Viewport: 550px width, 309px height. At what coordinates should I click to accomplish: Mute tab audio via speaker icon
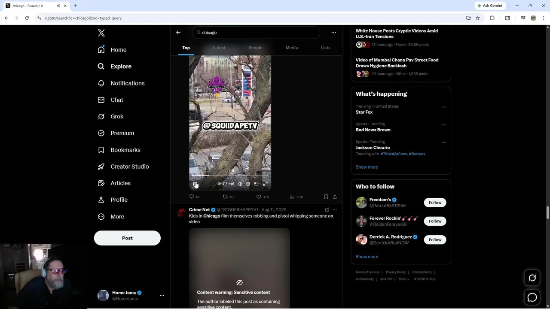(58, 6)
